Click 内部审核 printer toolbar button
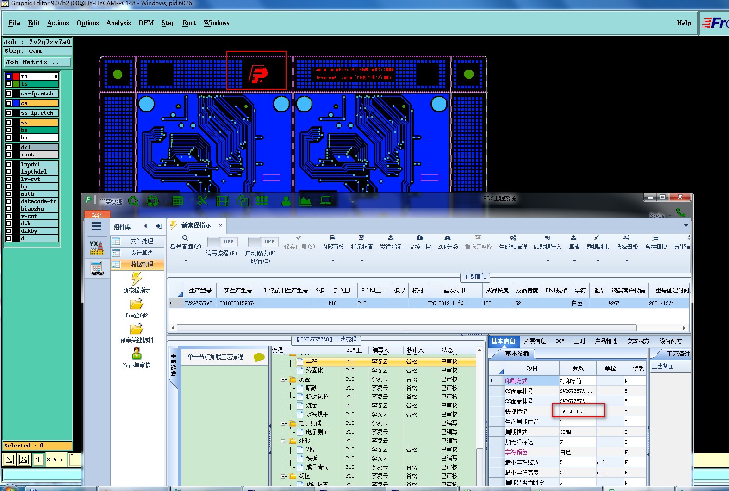This screenshot has height=491, width=729. (x=332, y=242)
